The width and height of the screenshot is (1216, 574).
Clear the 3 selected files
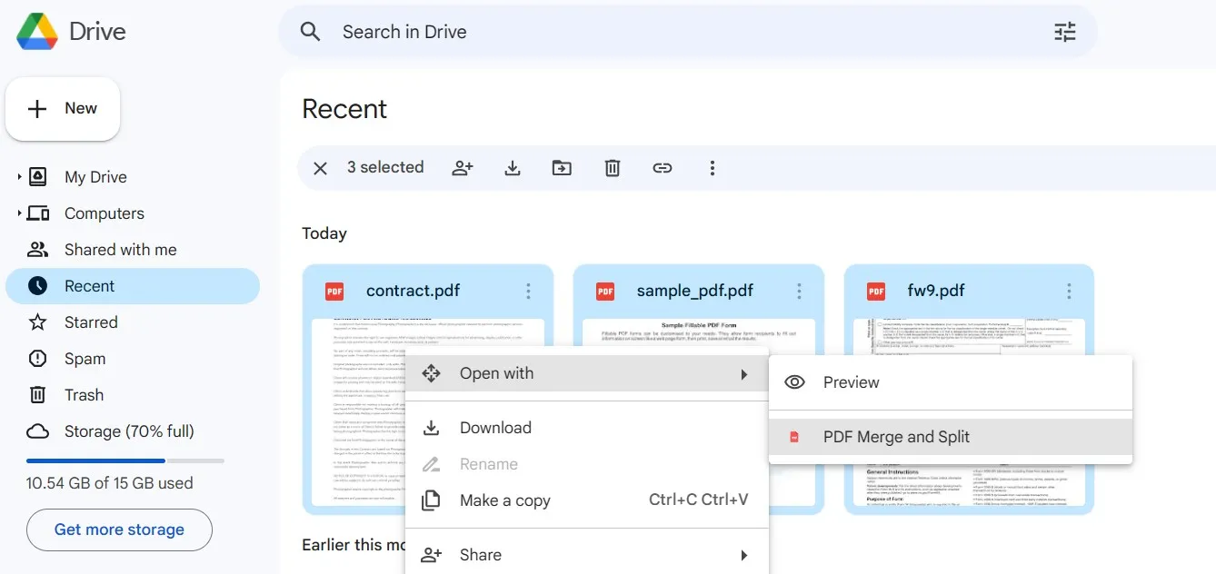pyautogui.click(x=320, y=168)
